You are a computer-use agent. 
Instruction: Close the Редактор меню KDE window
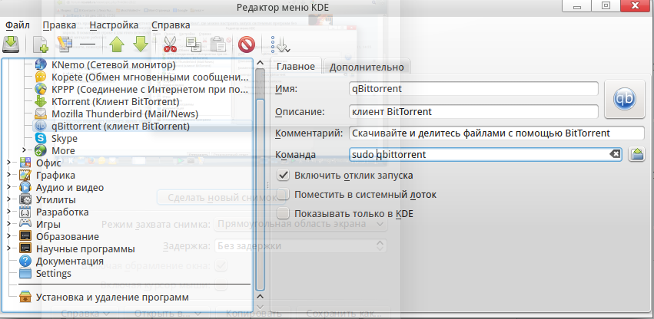click(x=636, y=6)
